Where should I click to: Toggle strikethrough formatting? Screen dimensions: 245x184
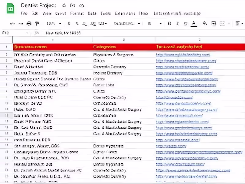[186, 24]
